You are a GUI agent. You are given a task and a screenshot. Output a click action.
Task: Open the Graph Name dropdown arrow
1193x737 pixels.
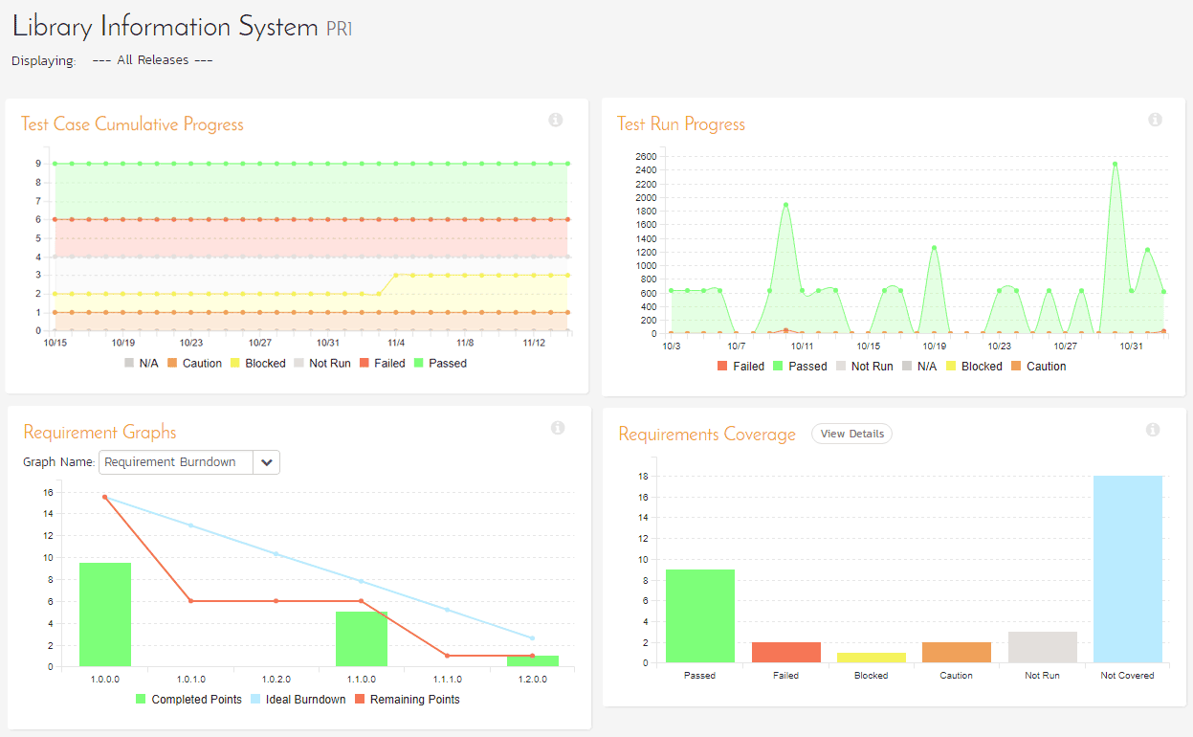pos(266,462)
